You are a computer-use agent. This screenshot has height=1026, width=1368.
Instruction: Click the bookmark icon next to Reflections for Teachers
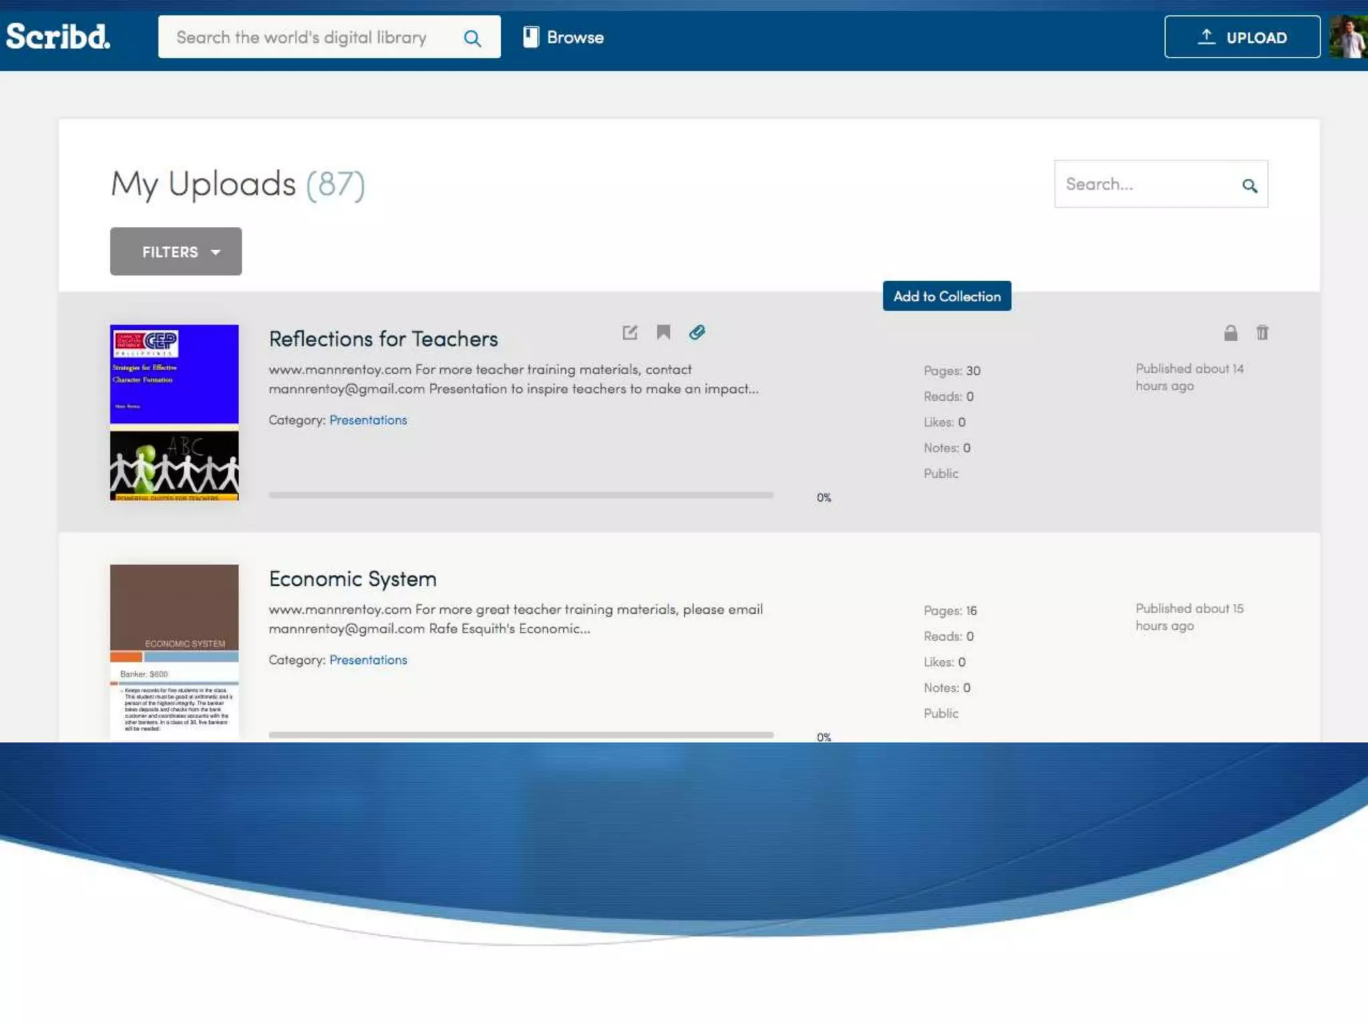tap(663, 333)
